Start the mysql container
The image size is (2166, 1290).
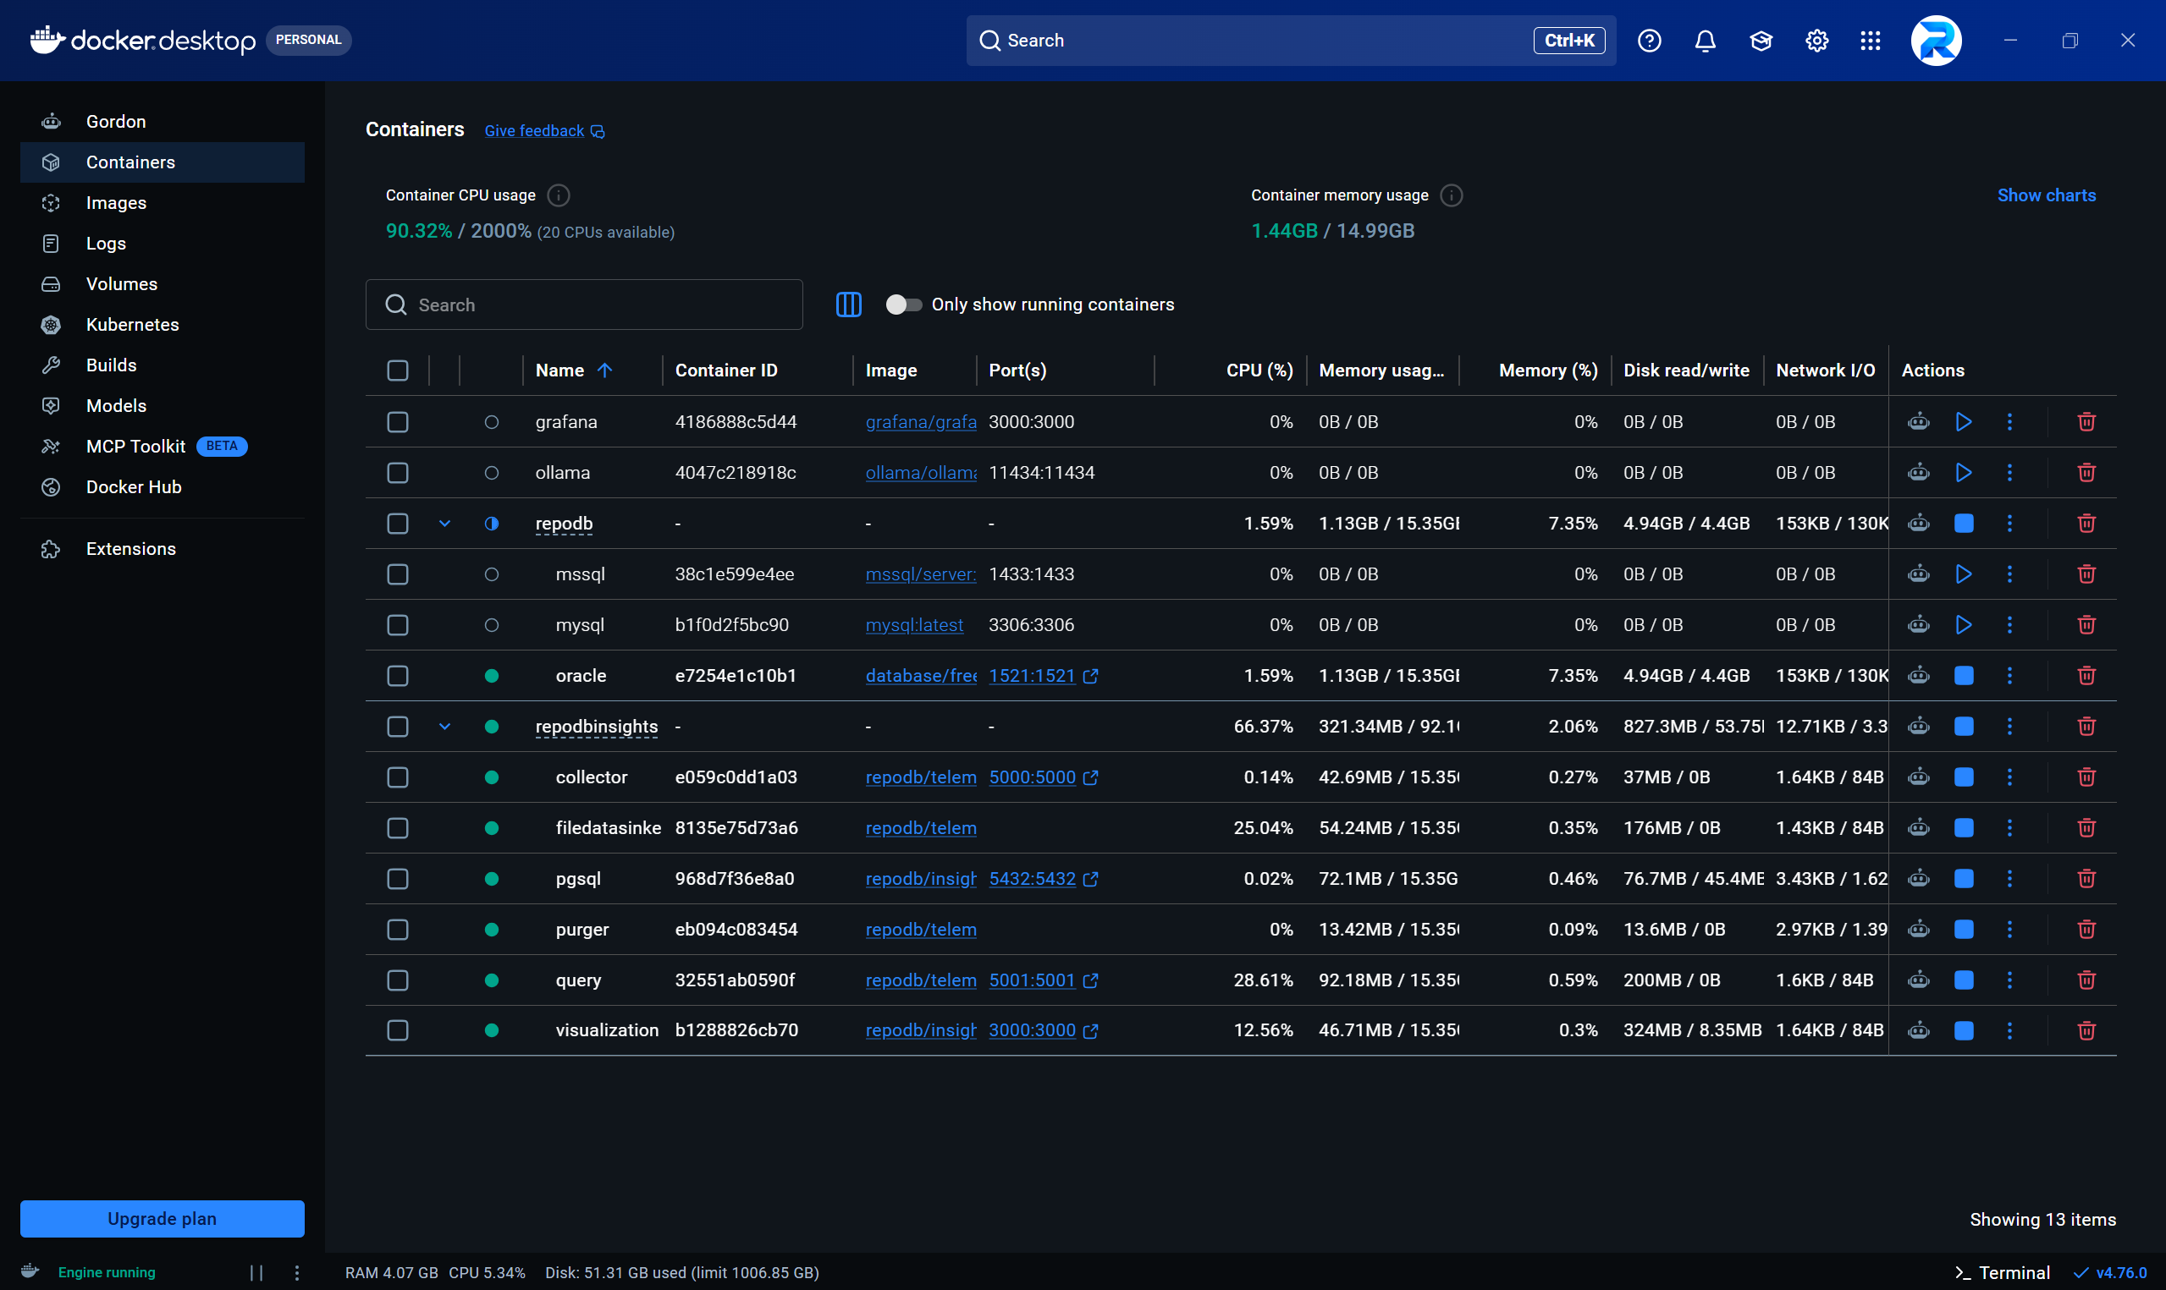(1964, 624)
